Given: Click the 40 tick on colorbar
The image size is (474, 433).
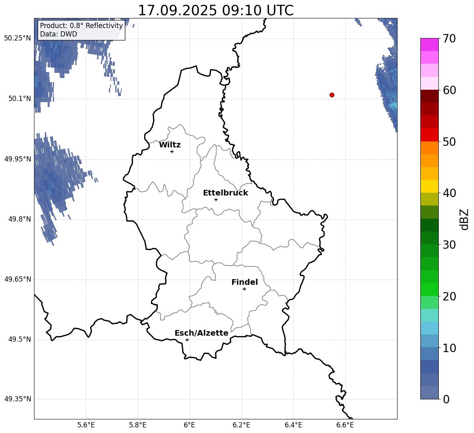Looking at the screenshot, I should (449, 193).
